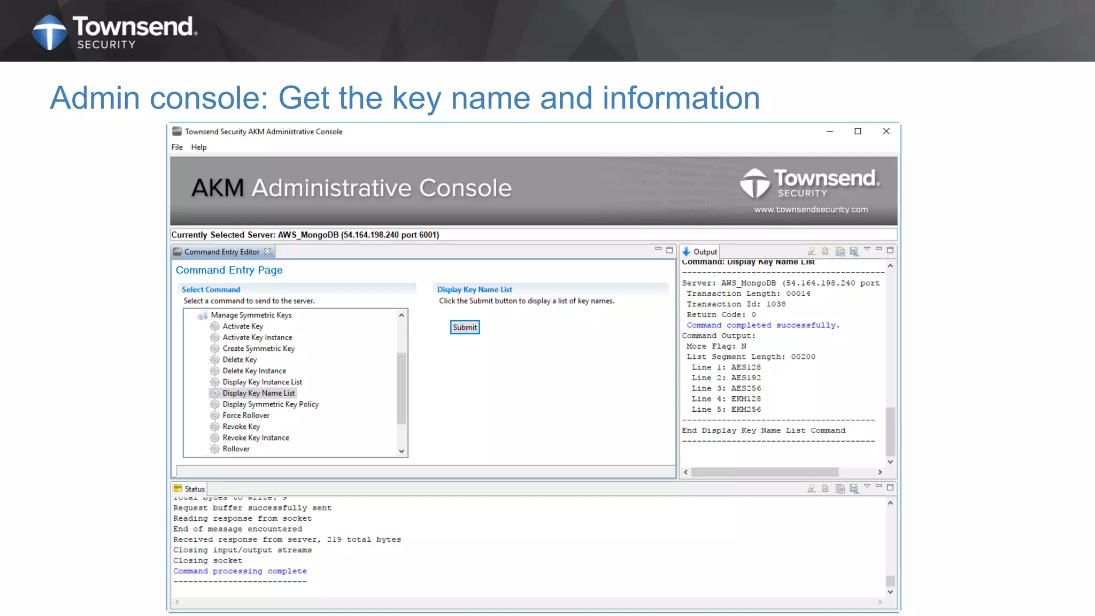The image size is (1095, 616).
Task: Click 'Command completed successfully.' text in Output
Action: pyautogui.click(x=763, y=325)
